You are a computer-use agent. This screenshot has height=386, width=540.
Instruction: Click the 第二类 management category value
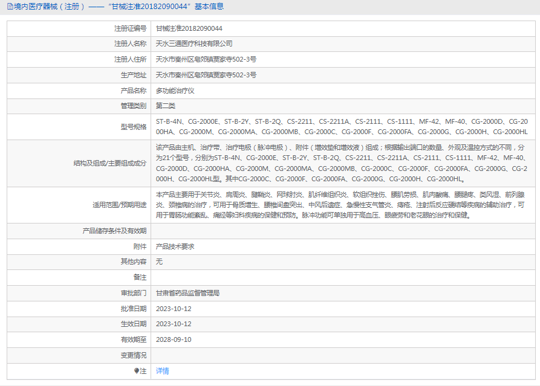coord(165,106)
